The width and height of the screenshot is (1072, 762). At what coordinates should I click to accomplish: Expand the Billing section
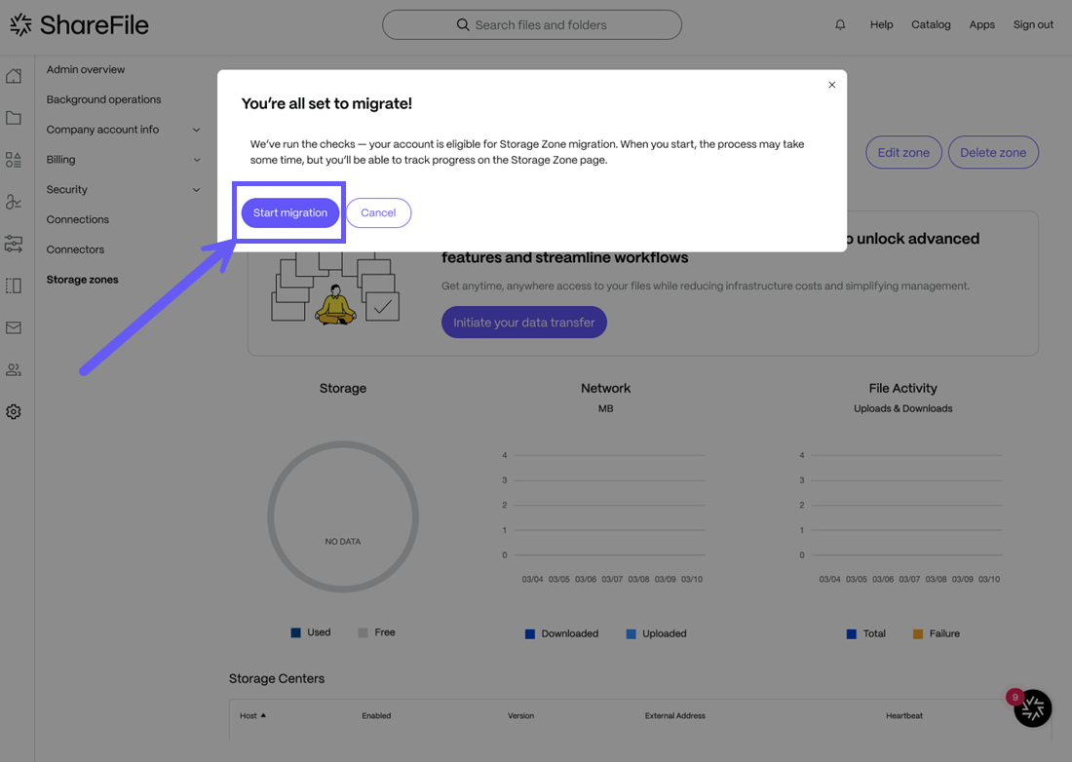pyautogui.click(x=196, y=160)
